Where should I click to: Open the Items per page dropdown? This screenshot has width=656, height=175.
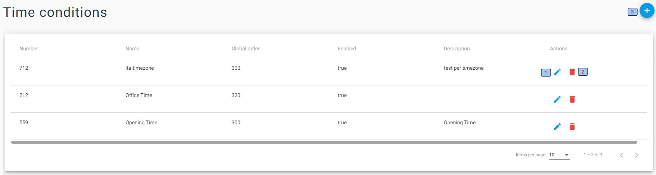point(559,155)
